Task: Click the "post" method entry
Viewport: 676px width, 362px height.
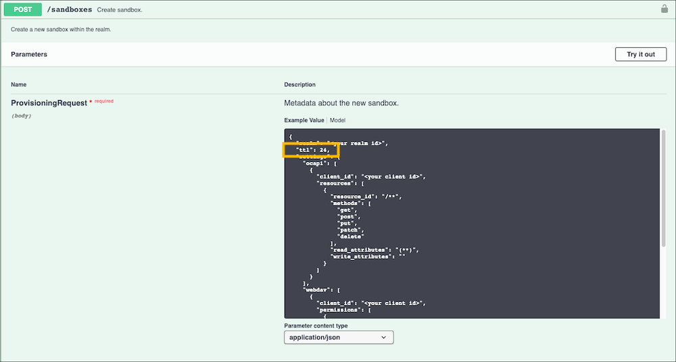Action: coord(349,217)
